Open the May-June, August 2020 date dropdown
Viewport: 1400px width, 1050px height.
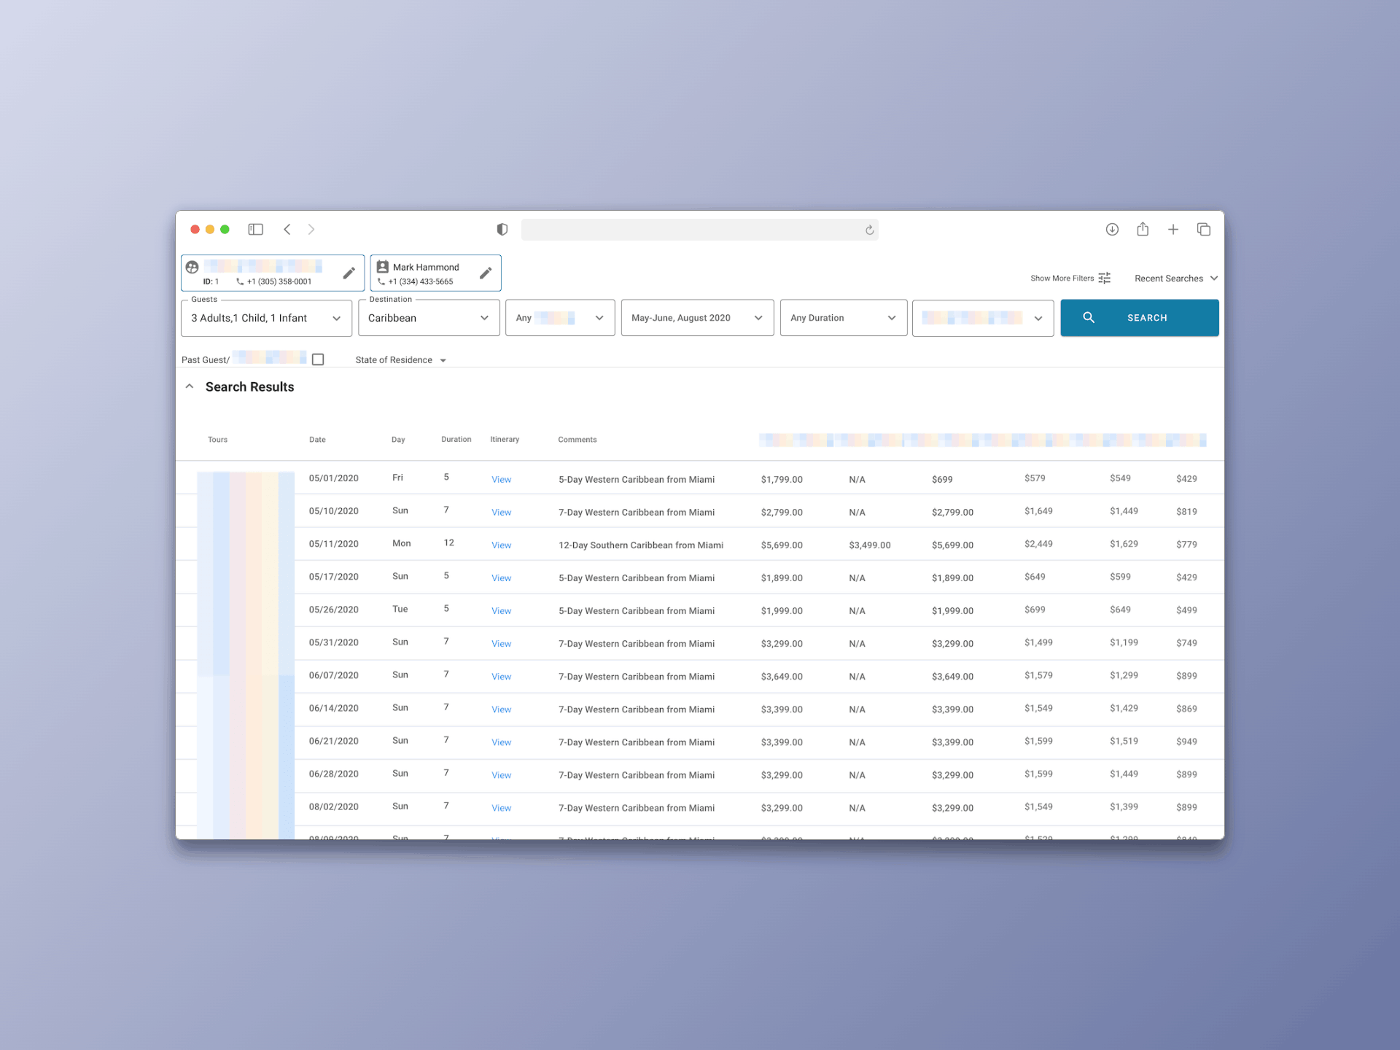tap(697, 318)
